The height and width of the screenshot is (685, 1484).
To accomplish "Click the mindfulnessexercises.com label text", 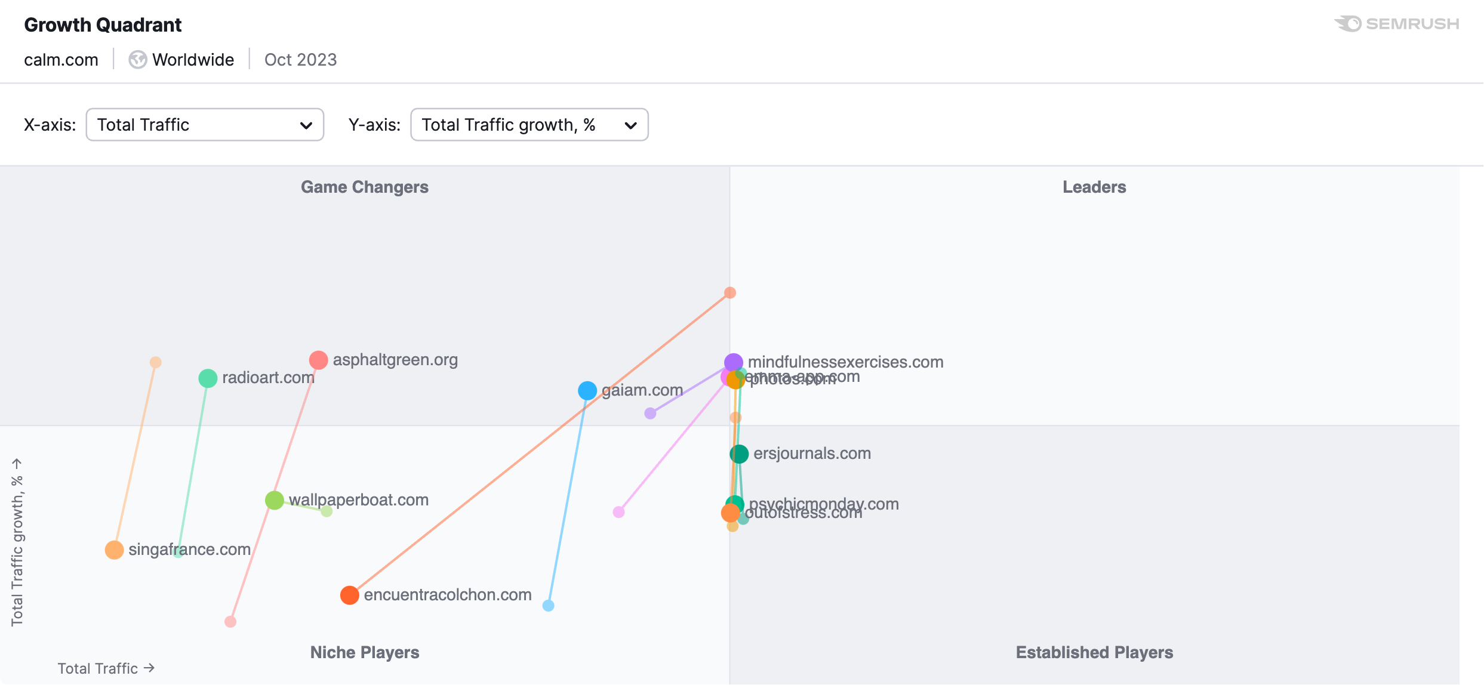I will click(845, 362).
